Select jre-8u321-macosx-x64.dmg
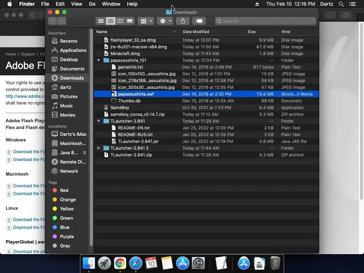 207,47
